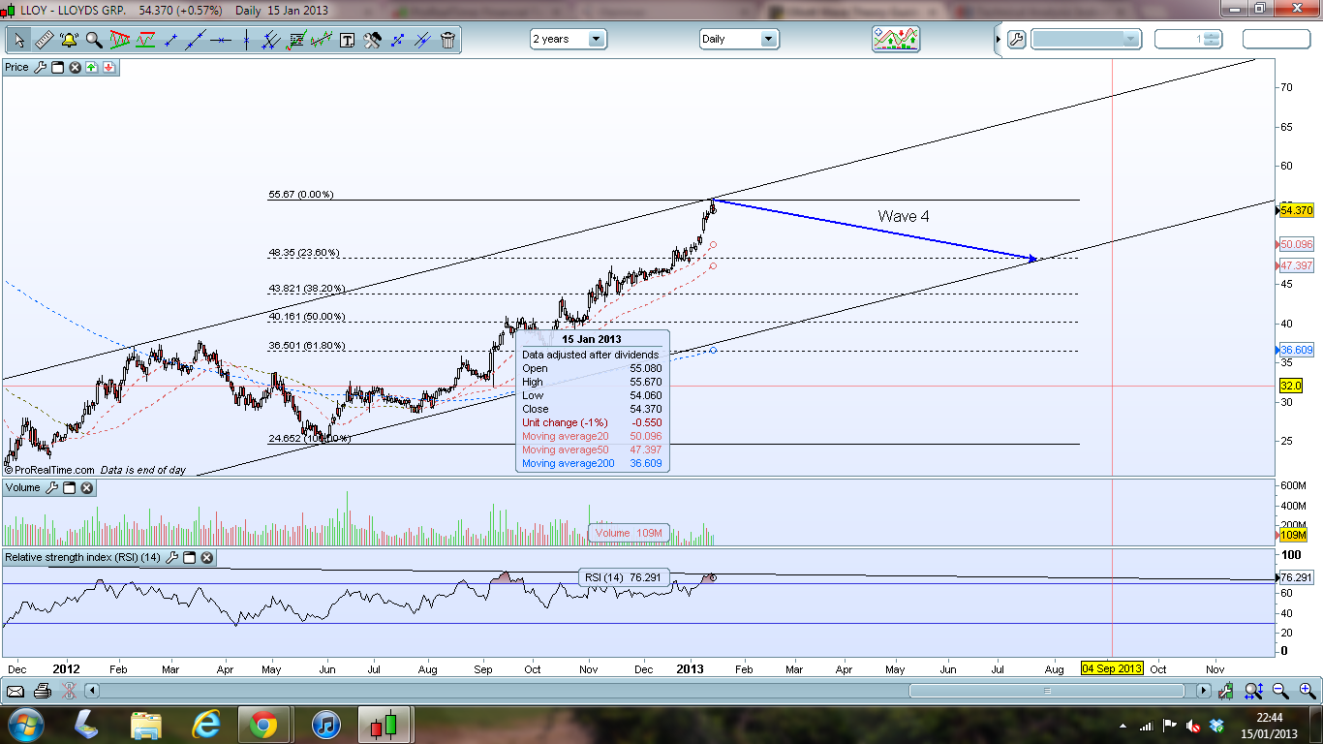Pick the horizontal line drawing tool
Viewport: 1323px width, 744px height.
tap(221, 40)
